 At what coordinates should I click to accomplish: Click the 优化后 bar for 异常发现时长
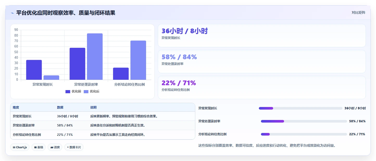click(x=51, y=78)
